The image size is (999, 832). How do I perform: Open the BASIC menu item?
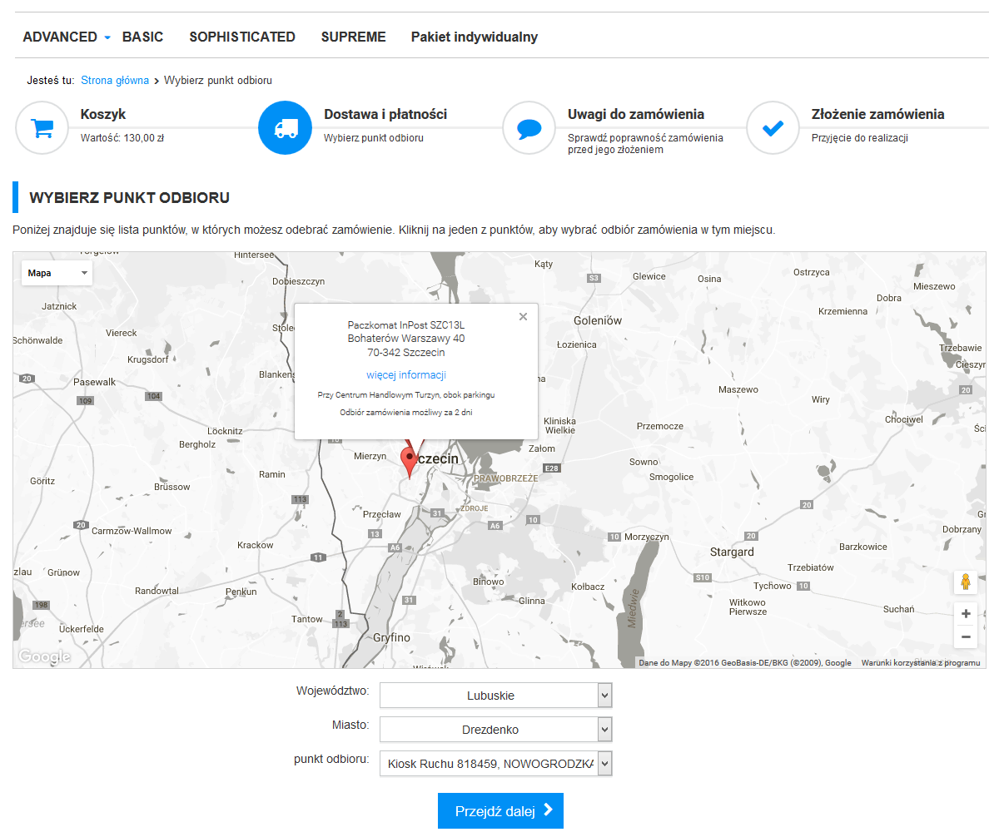coord(143,37)
